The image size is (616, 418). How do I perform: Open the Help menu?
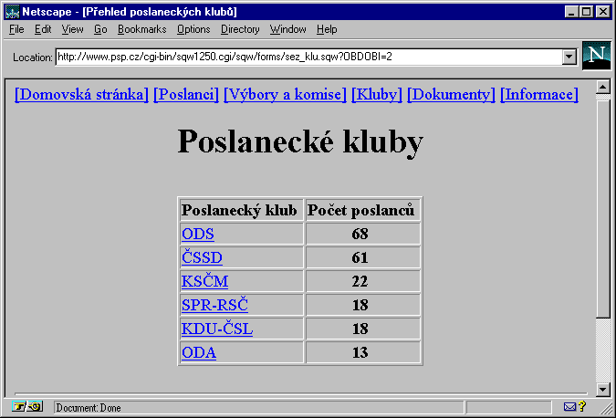[x=327, y=29]
